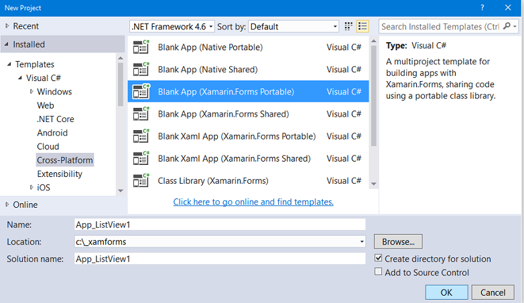Click template list scroll up arrow
Viewport: 524px width, 303px height.
coord(374,41)
